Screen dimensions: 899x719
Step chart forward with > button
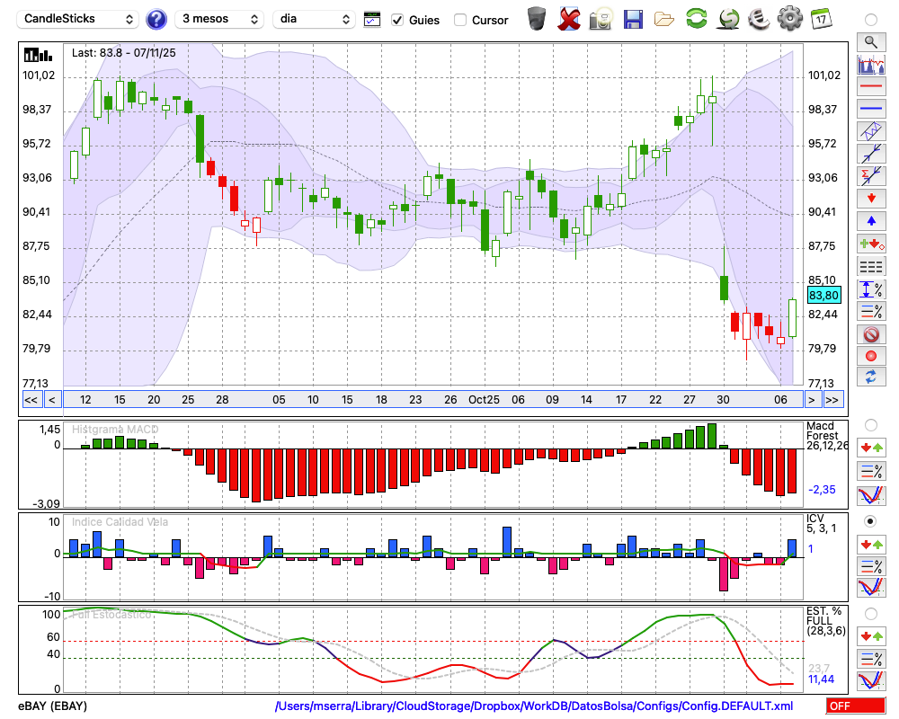[811, 400]
